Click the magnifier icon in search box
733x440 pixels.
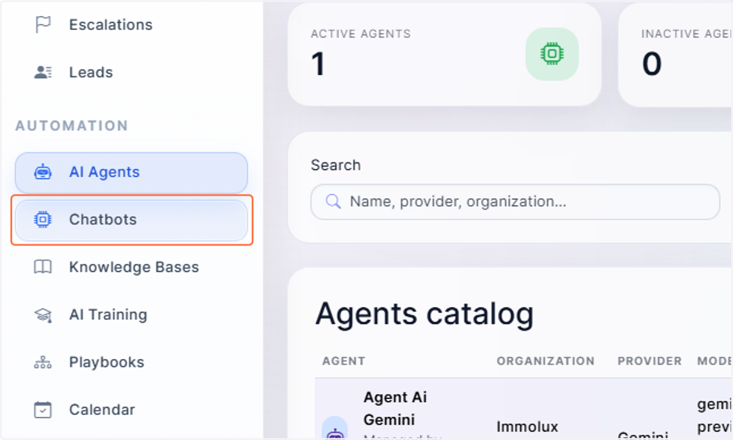(x=333, y=201)
